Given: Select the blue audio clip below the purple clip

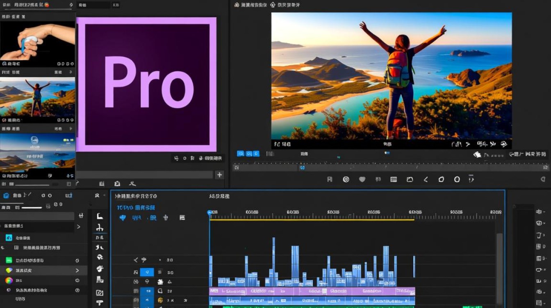Looking at the screenshot, I should pos(312,301).
